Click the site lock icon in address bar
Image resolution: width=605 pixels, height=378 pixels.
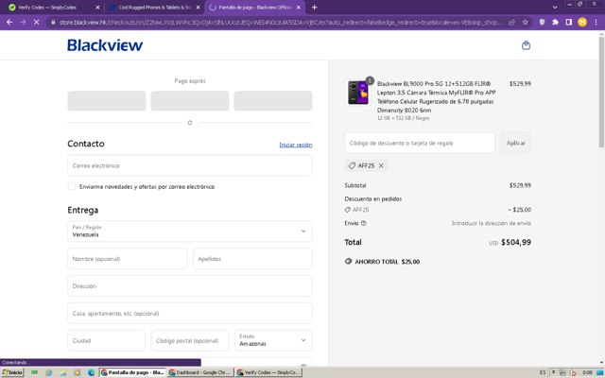pyautogui.click(x=53, y=23)
